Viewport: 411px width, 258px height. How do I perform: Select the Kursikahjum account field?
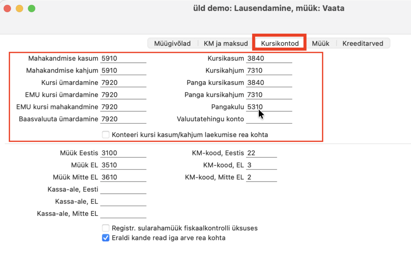click(x=269, y=71)
